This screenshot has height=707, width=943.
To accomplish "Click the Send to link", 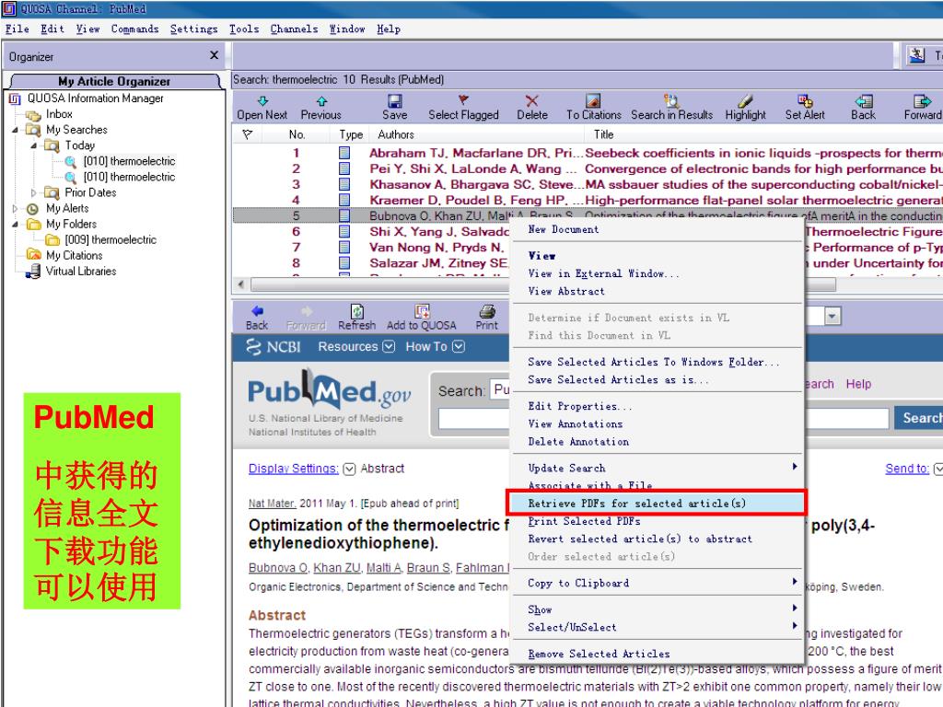I will click(907, 469).
